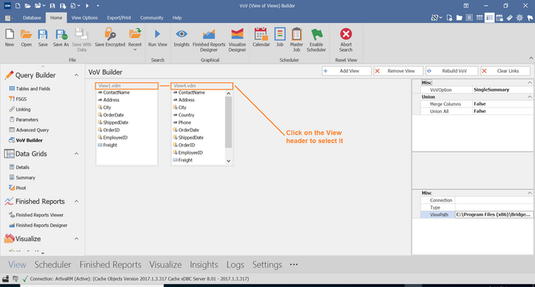
Task: Switch to bottom Scheduler tab
Action: 53,265
